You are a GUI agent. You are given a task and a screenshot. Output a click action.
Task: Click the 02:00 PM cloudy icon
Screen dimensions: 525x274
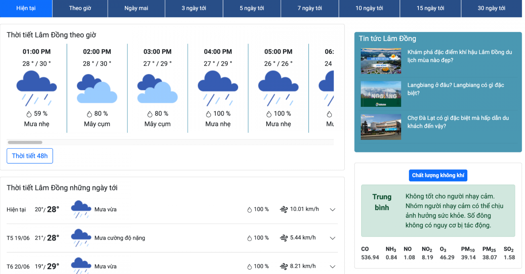[97, 89]
